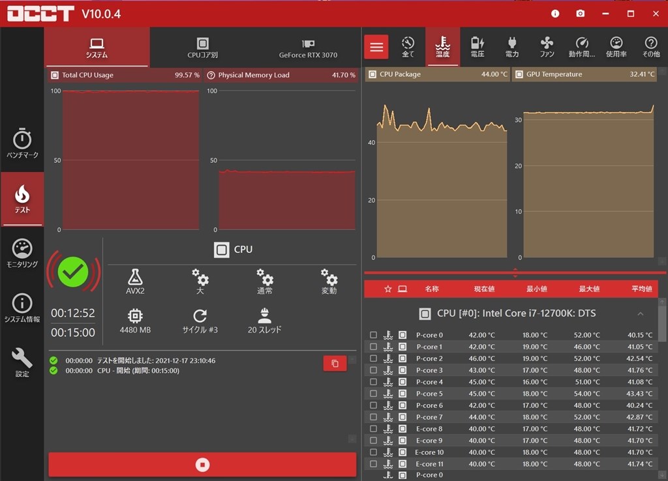Viewport: 668px width, 481px height.
Task: Open the モニタリング monitoring section
Action: point(22,254)
